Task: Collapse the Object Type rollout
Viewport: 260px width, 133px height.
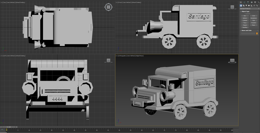Action: tap(245, 11)
